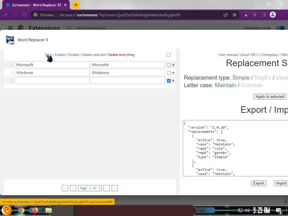Click the Import button
The image size is (288, 216).
pyautogui.click(x=281, y=183)
